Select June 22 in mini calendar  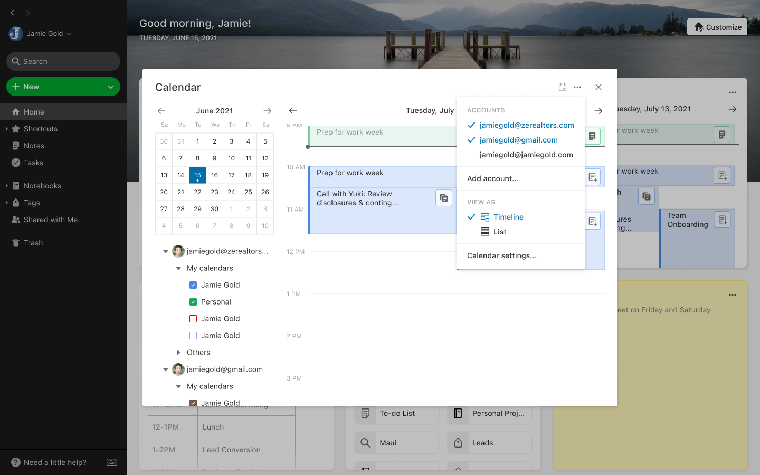click(197, 192)
